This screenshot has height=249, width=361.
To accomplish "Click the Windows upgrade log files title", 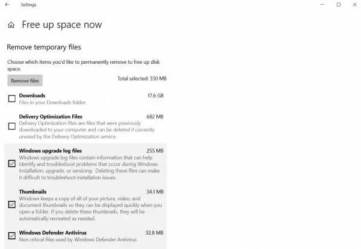I will click(51, 151).
